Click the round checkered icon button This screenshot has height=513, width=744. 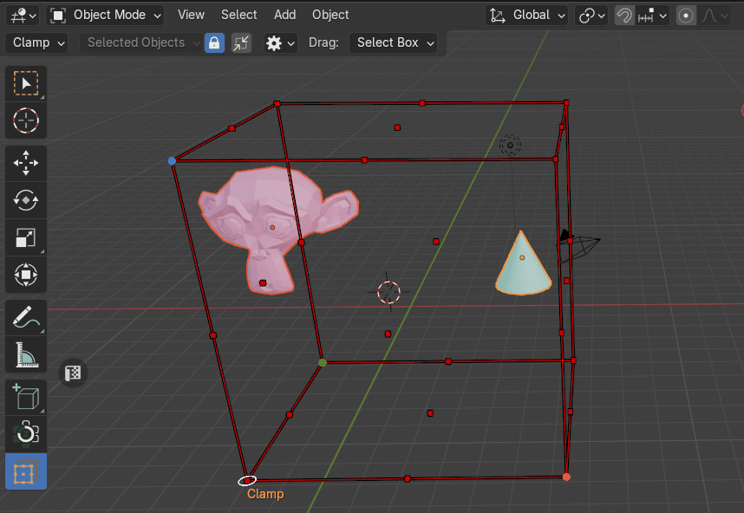73,373
